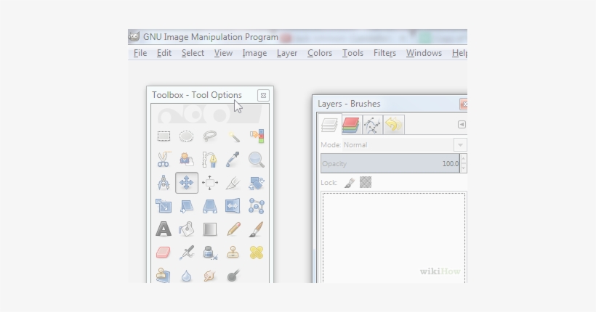Click the empty layers list area
The height and width of the screenshot is (312, 596).
tap(394, 237)
